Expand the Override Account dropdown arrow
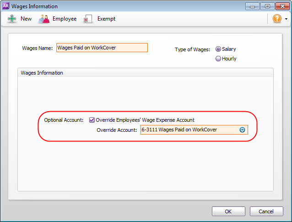The height and width of the screenshot is (222, 292). [243, 130]
